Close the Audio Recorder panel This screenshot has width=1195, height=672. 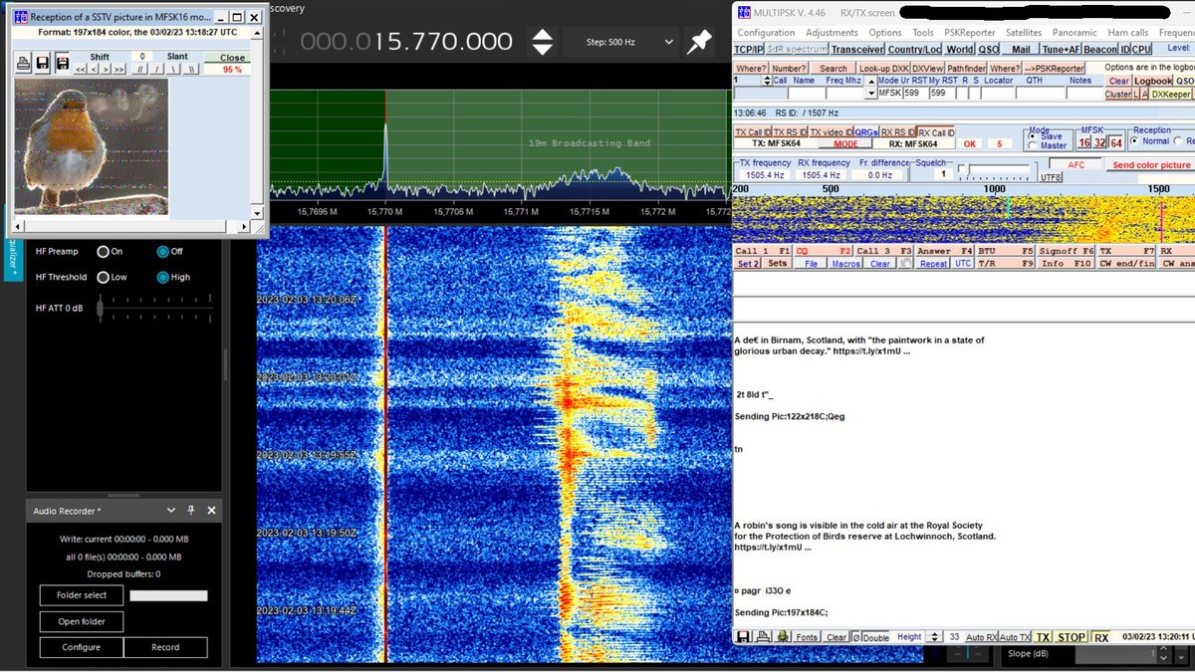211,510
